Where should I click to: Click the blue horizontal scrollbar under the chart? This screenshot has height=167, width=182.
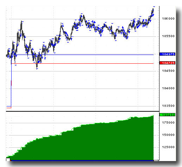click(82, 161)
